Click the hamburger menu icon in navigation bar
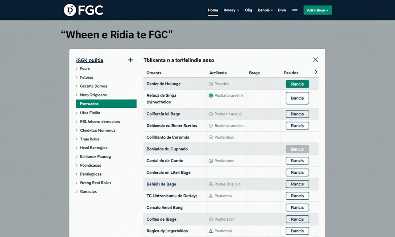Viewport: 395px width, 237px height. click(x=295, y=10)
